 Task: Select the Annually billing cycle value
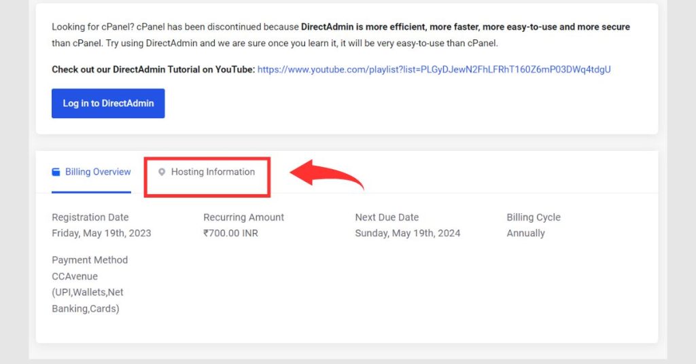tap(525, 233)
